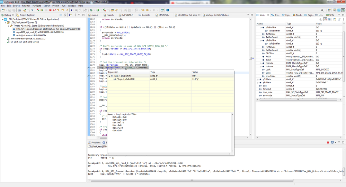Collapse the LCD_Flash_test debug tree node

[2, 19]
